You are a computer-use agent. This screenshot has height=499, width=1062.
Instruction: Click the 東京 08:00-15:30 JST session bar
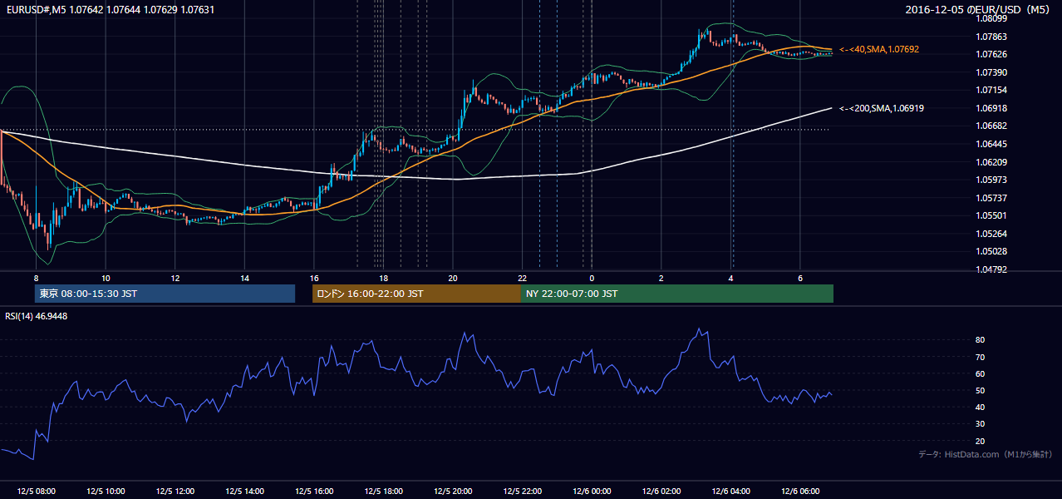165,294
